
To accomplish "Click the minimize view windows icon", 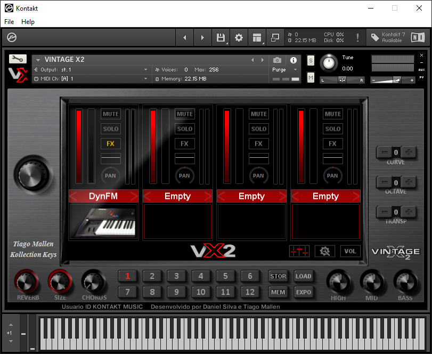I will 275,37.
